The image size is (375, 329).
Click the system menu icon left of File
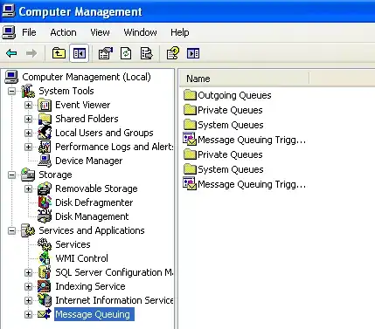click(9, 32)
